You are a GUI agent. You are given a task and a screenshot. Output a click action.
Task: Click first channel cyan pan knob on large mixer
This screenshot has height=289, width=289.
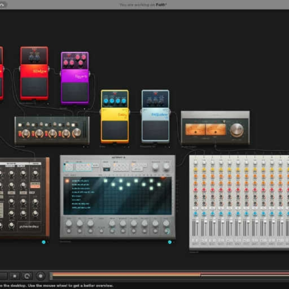coord(196,214)
